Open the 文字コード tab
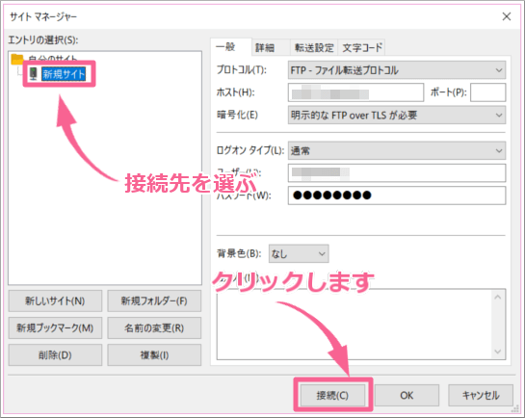Image resolution: width=525 pixels, height=418 pixels. pos(362,48)
